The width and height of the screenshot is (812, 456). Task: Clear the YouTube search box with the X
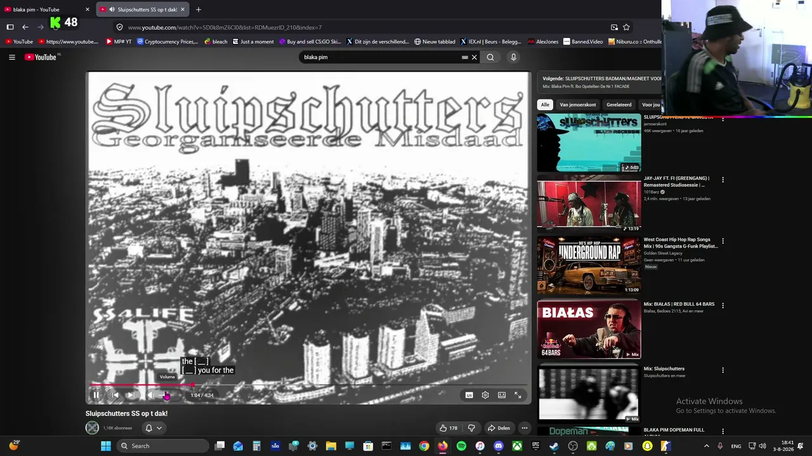(x=474, y=57)
